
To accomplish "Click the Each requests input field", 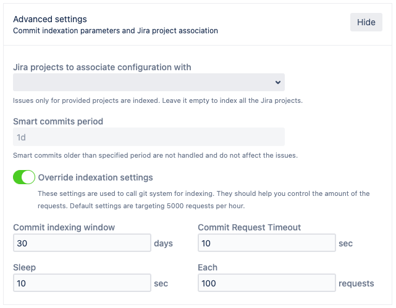I will [266, 283].
